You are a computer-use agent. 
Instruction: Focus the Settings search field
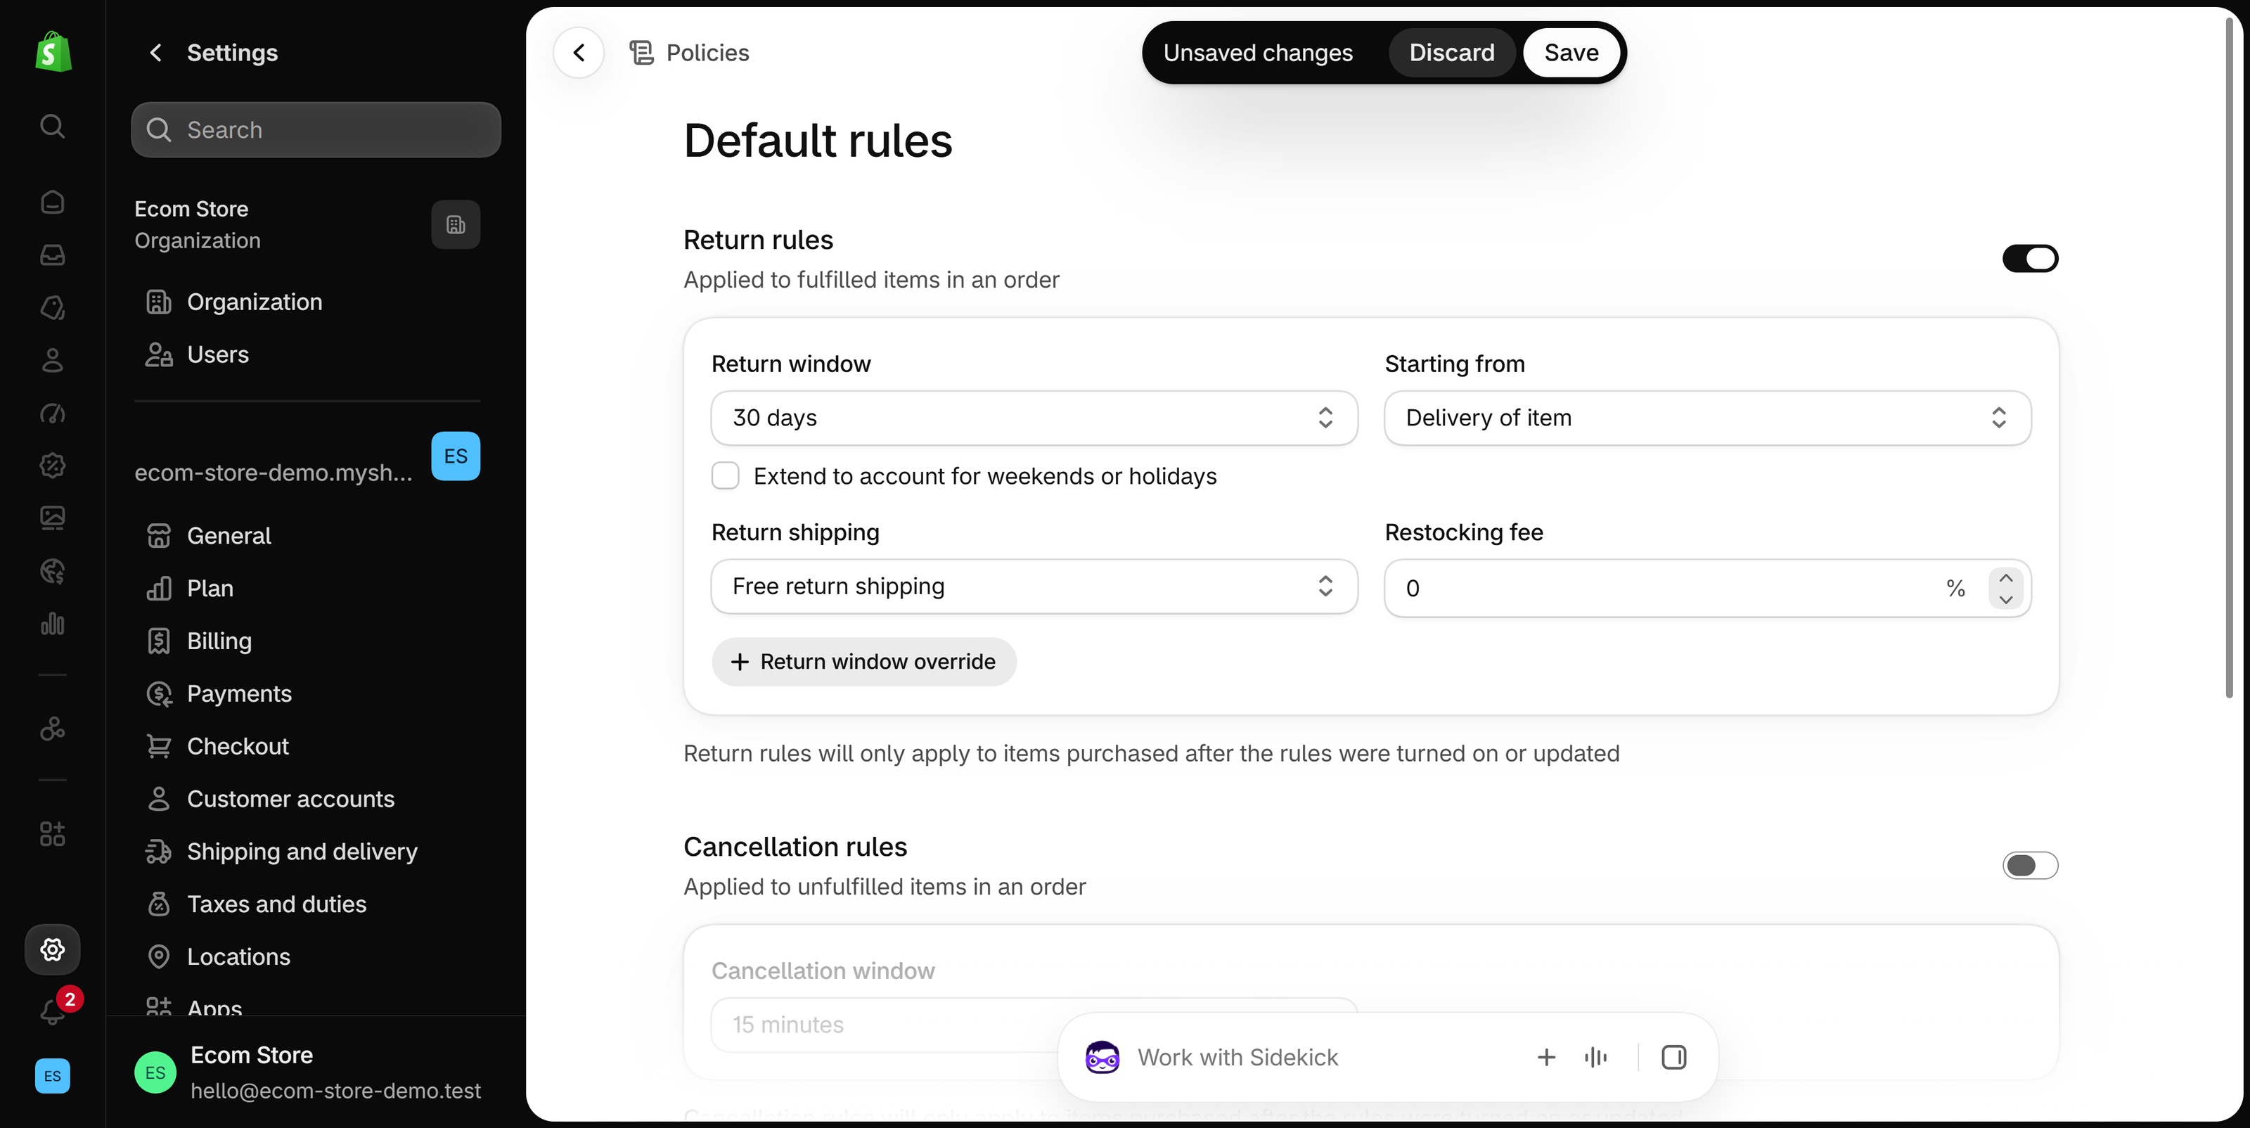316,129
